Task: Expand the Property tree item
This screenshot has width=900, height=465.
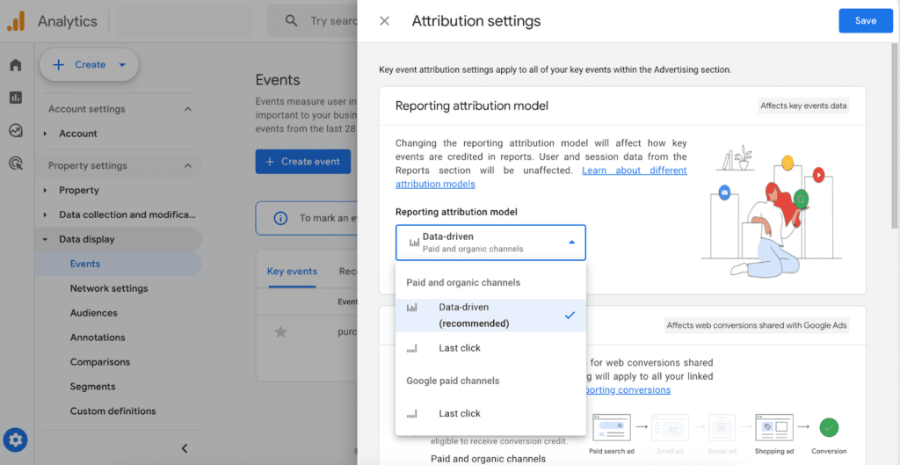Action: [x=46, y=190]
